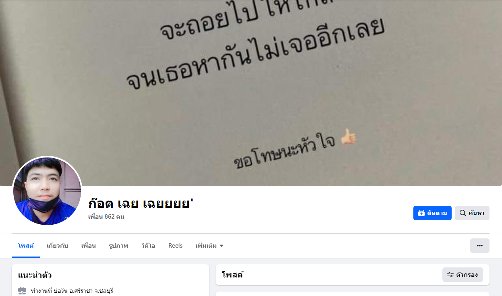
Task: Open the three-dots more options menu
Action: [x=480, y=246]
